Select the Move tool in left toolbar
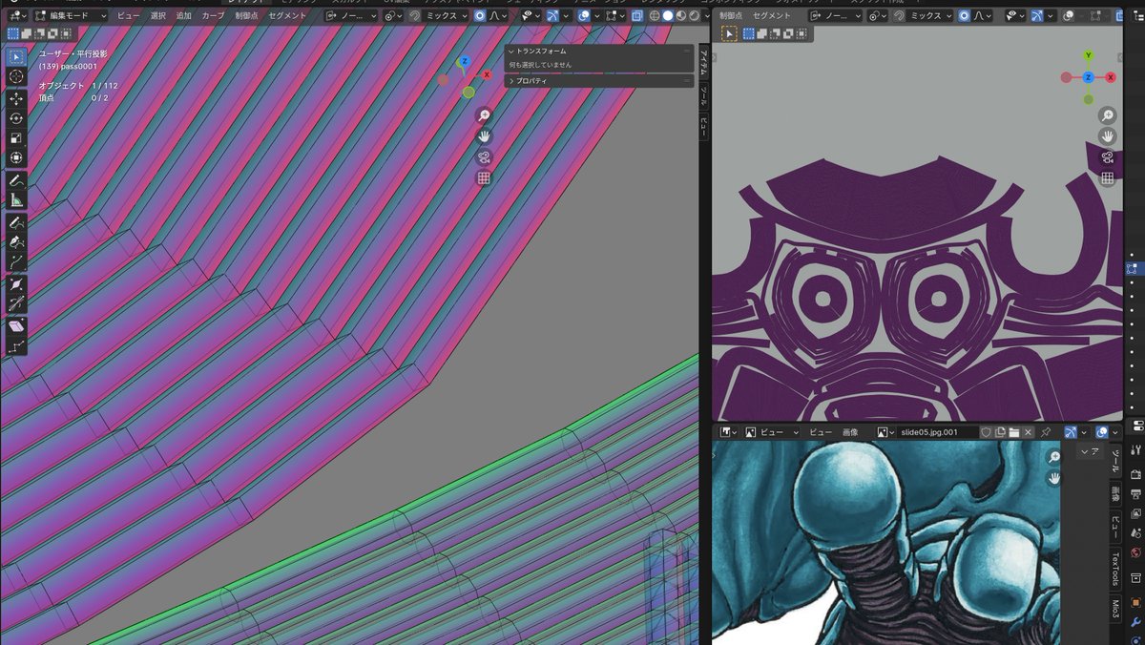The image size is (1145, 645). pos(16,98)
